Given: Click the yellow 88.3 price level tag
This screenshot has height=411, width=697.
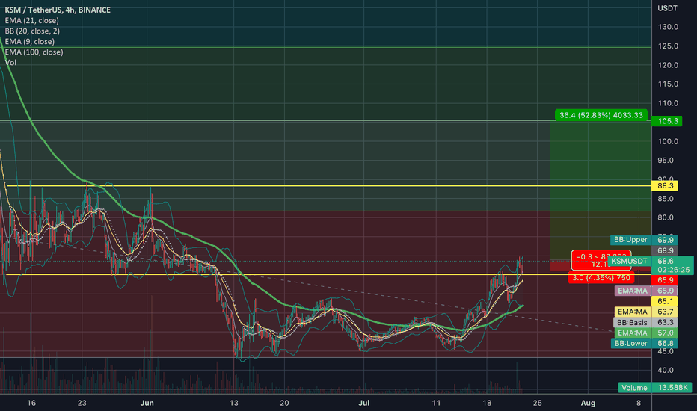Looking at the screenshot, I should click(665, 186).
